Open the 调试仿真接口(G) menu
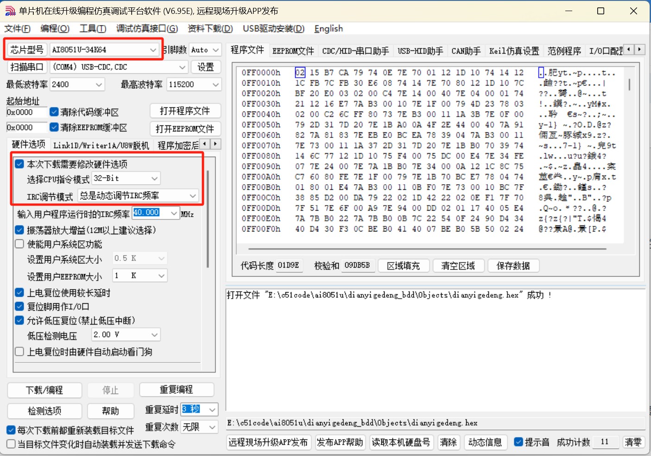651x456 pixels. click(147, 29)
